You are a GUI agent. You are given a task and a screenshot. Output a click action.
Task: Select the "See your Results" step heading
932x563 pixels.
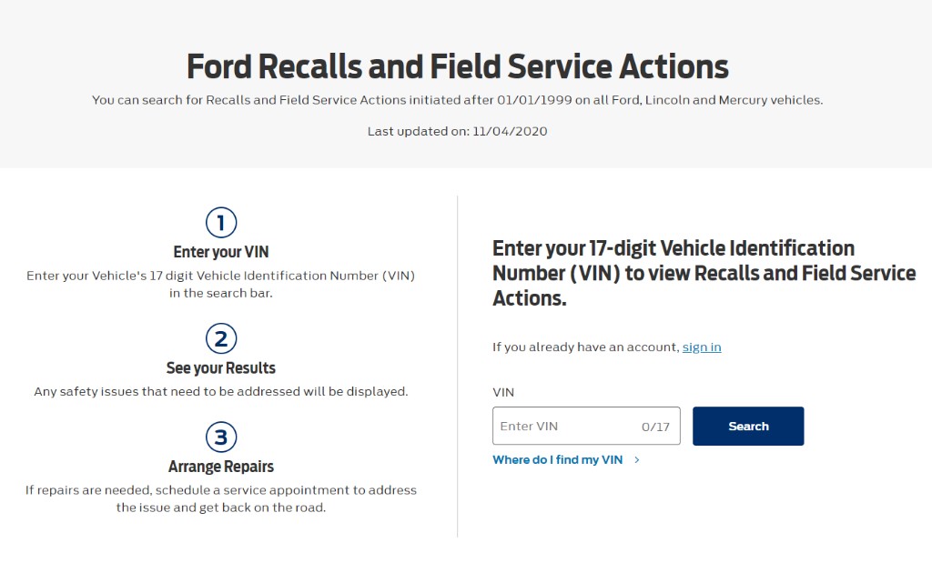(221, 368)
